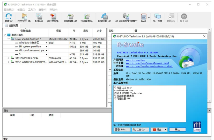Click the properties panel scroll-down arrow
Screen dimensions: 214x140
point(210,101)
